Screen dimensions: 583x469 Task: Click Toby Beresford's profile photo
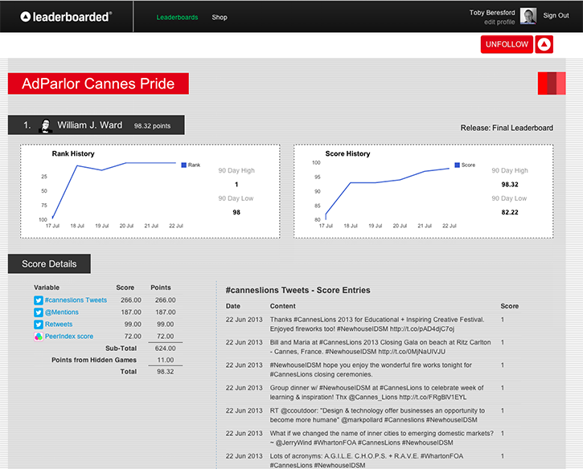528,17
